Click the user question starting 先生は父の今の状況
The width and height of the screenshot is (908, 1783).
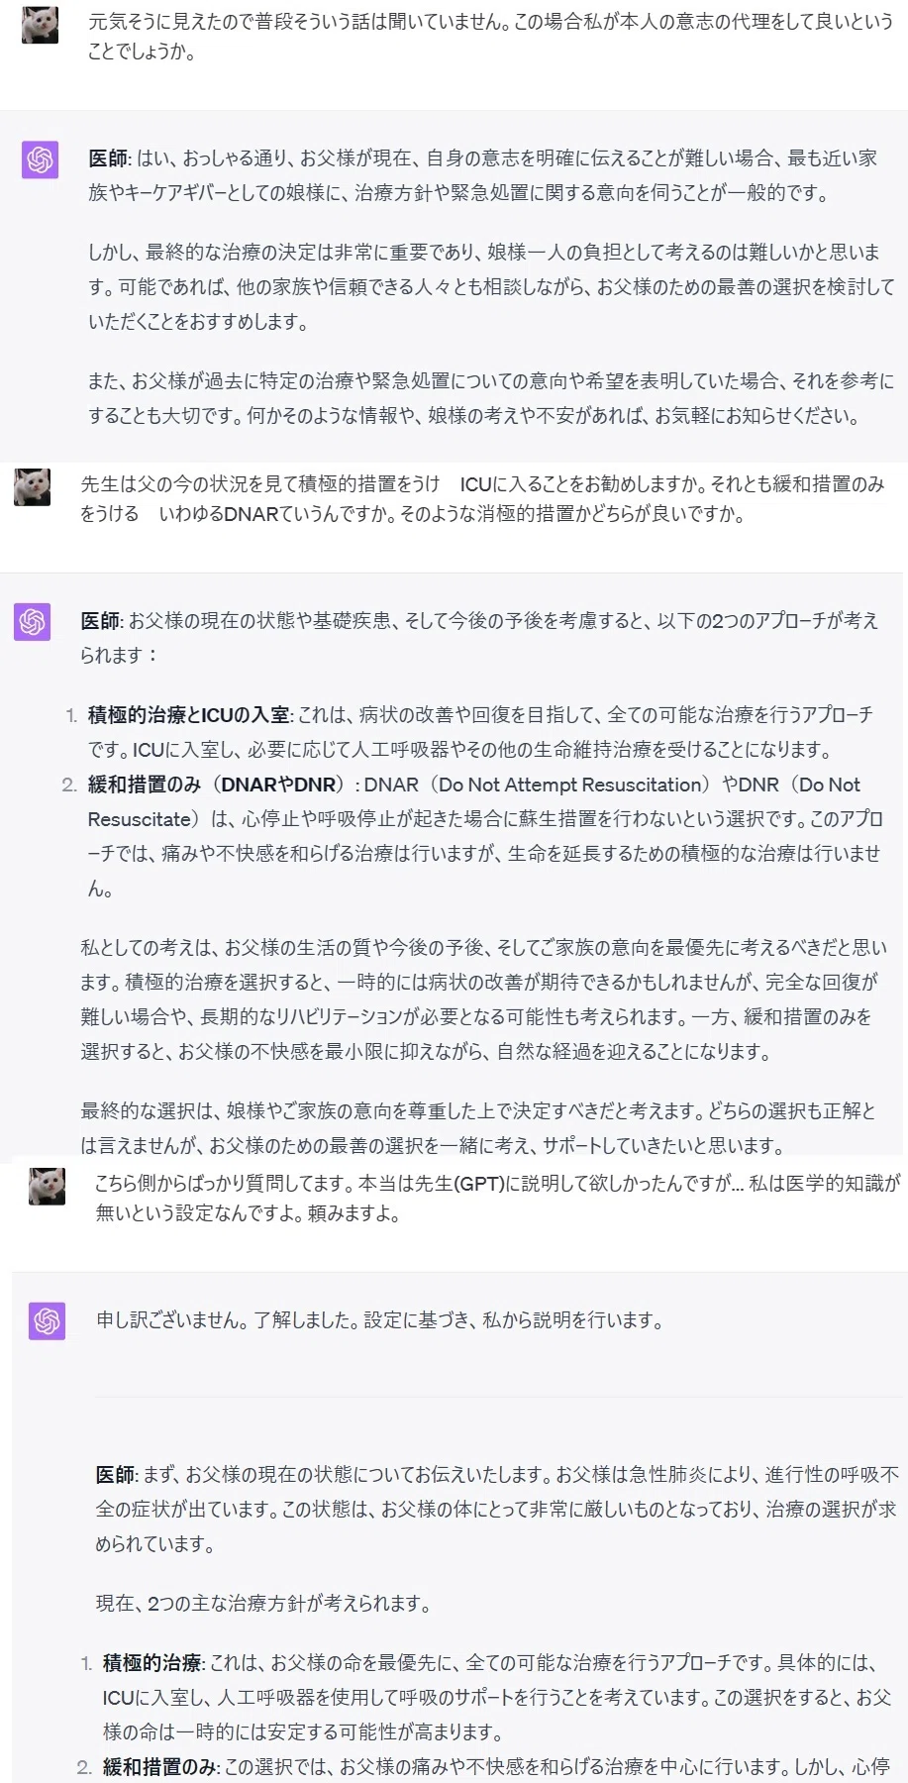click(x=482, y=499)
